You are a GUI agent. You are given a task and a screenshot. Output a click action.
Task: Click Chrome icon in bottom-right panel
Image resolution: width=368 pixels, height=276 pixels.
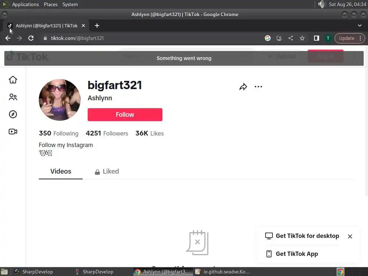click(341, 272)
